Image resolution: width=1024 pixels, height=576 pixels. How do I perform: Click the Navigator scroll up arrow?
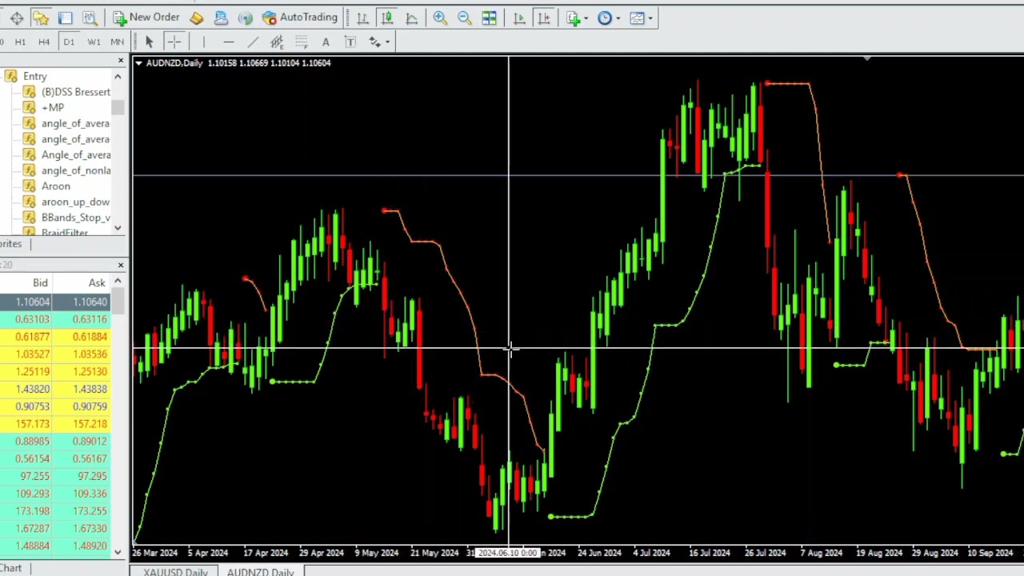click(118, 76)
